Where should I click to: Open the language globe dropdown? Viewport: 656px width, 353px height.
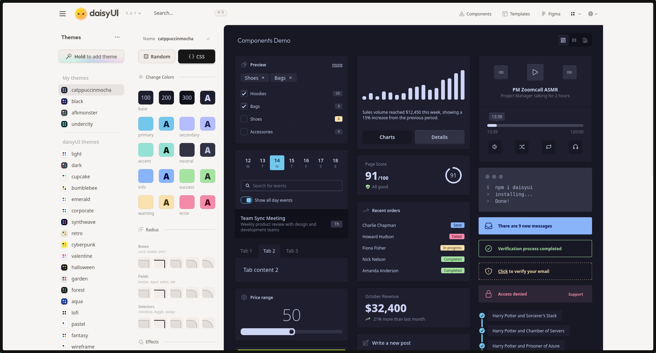593,14
